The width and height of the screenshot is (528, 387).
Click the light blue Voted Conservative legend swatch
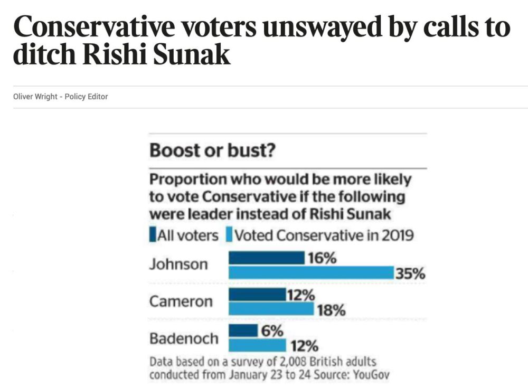229,235
